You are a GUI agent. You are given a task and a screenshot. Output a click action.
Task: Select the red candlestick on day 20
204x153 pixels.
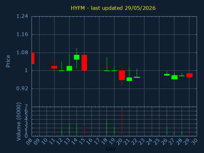(x=122, y=75)
